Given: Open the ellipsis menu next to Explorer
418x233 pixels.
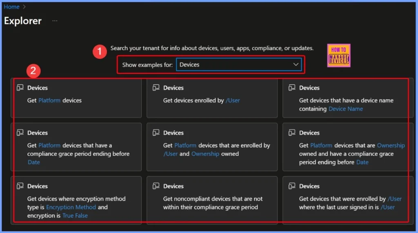Looking at the screenshot, I should (x=55, y=20).
